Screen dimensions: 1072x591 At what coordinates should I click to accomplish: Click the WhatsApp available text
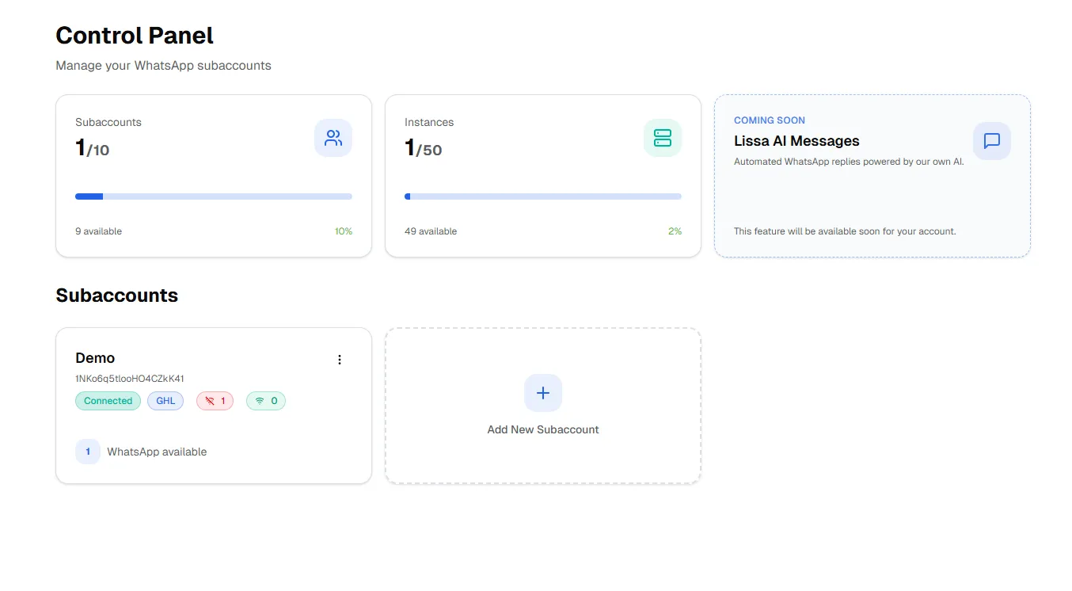pos(157,452)
